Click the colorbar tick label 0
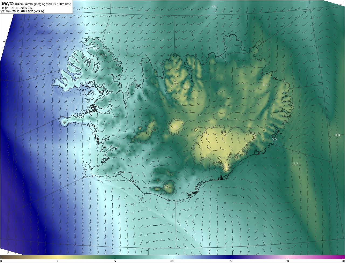This screenshot has width=345, height=263. [1, 261]
